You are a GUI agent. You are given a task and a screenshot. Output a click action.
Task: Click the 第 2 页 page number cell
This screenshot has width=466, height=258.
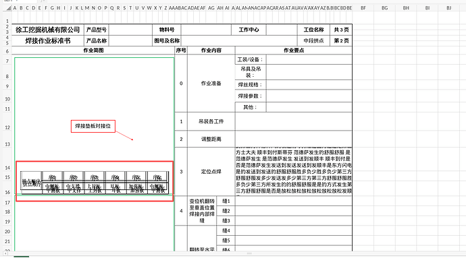point(341,40)
